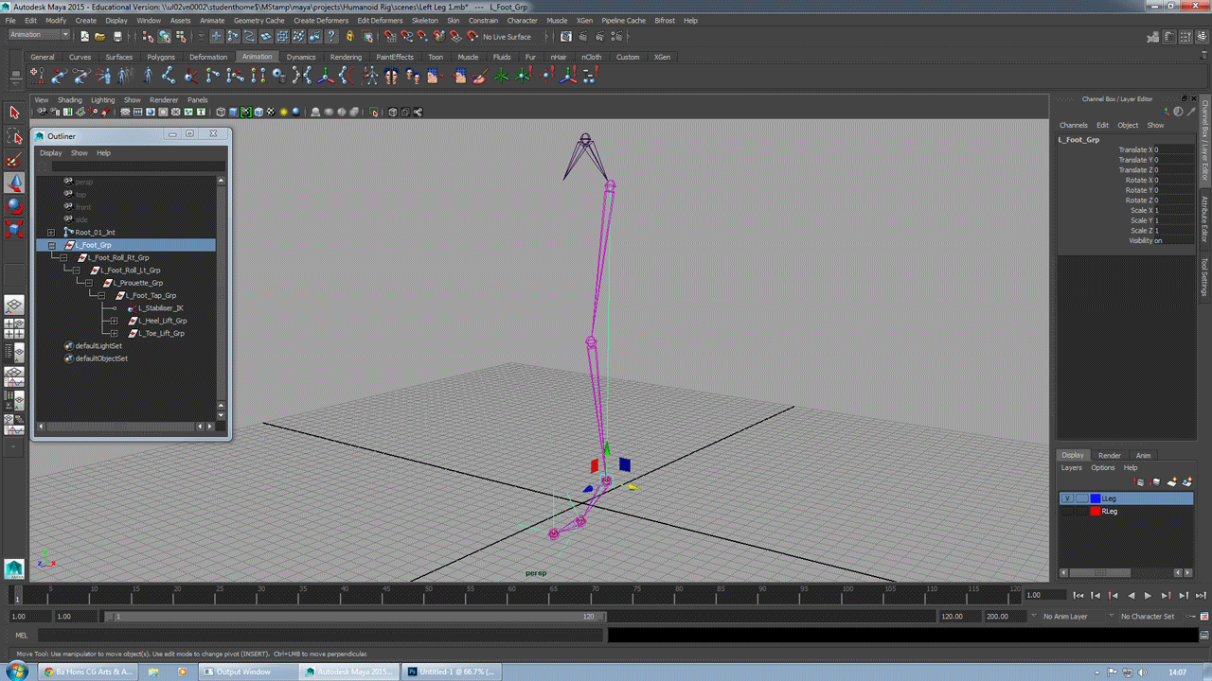This screenshot has height=681, width=1212.
Task: Expand Root_01_Jnt in the Outliner
Action: (x=51, y=232)
